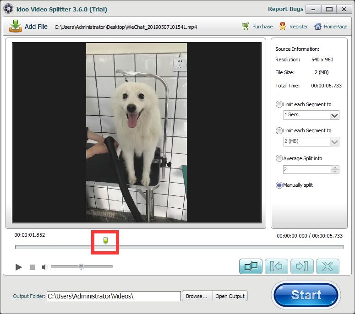Screen dimensions: 355x314
Task: Minimize the Video Splitter window
Action: pos(313,9)
